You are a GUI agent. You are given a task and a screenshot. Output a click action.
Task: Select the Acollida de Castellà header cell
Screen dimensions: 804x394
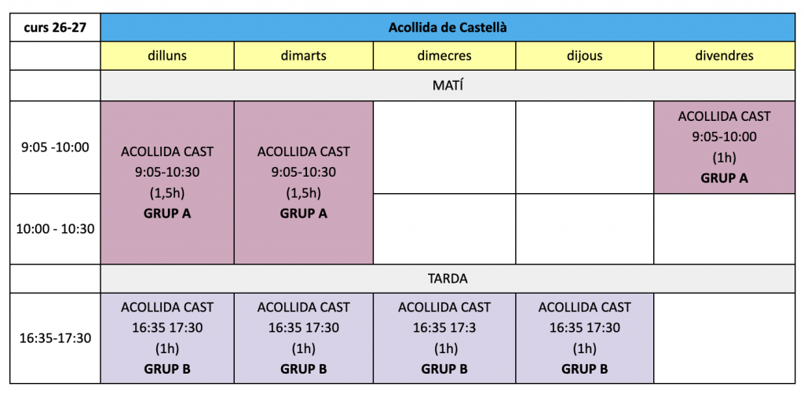tap(448, 27)
